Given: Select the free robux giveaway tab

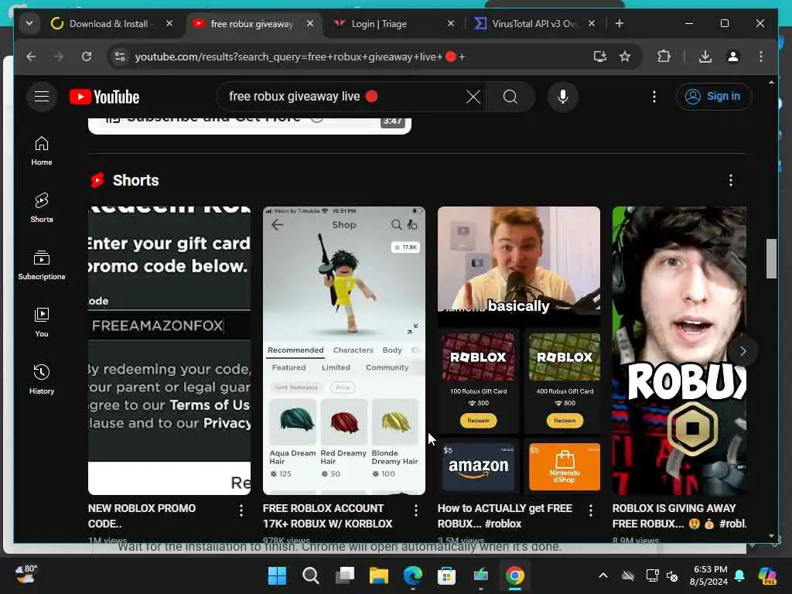Looking at the screenshot, I should [251, 24].
